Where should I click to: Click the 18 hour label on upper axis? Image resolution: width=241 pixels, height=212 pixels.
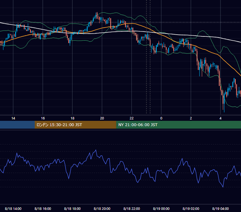tap(72, 118)
